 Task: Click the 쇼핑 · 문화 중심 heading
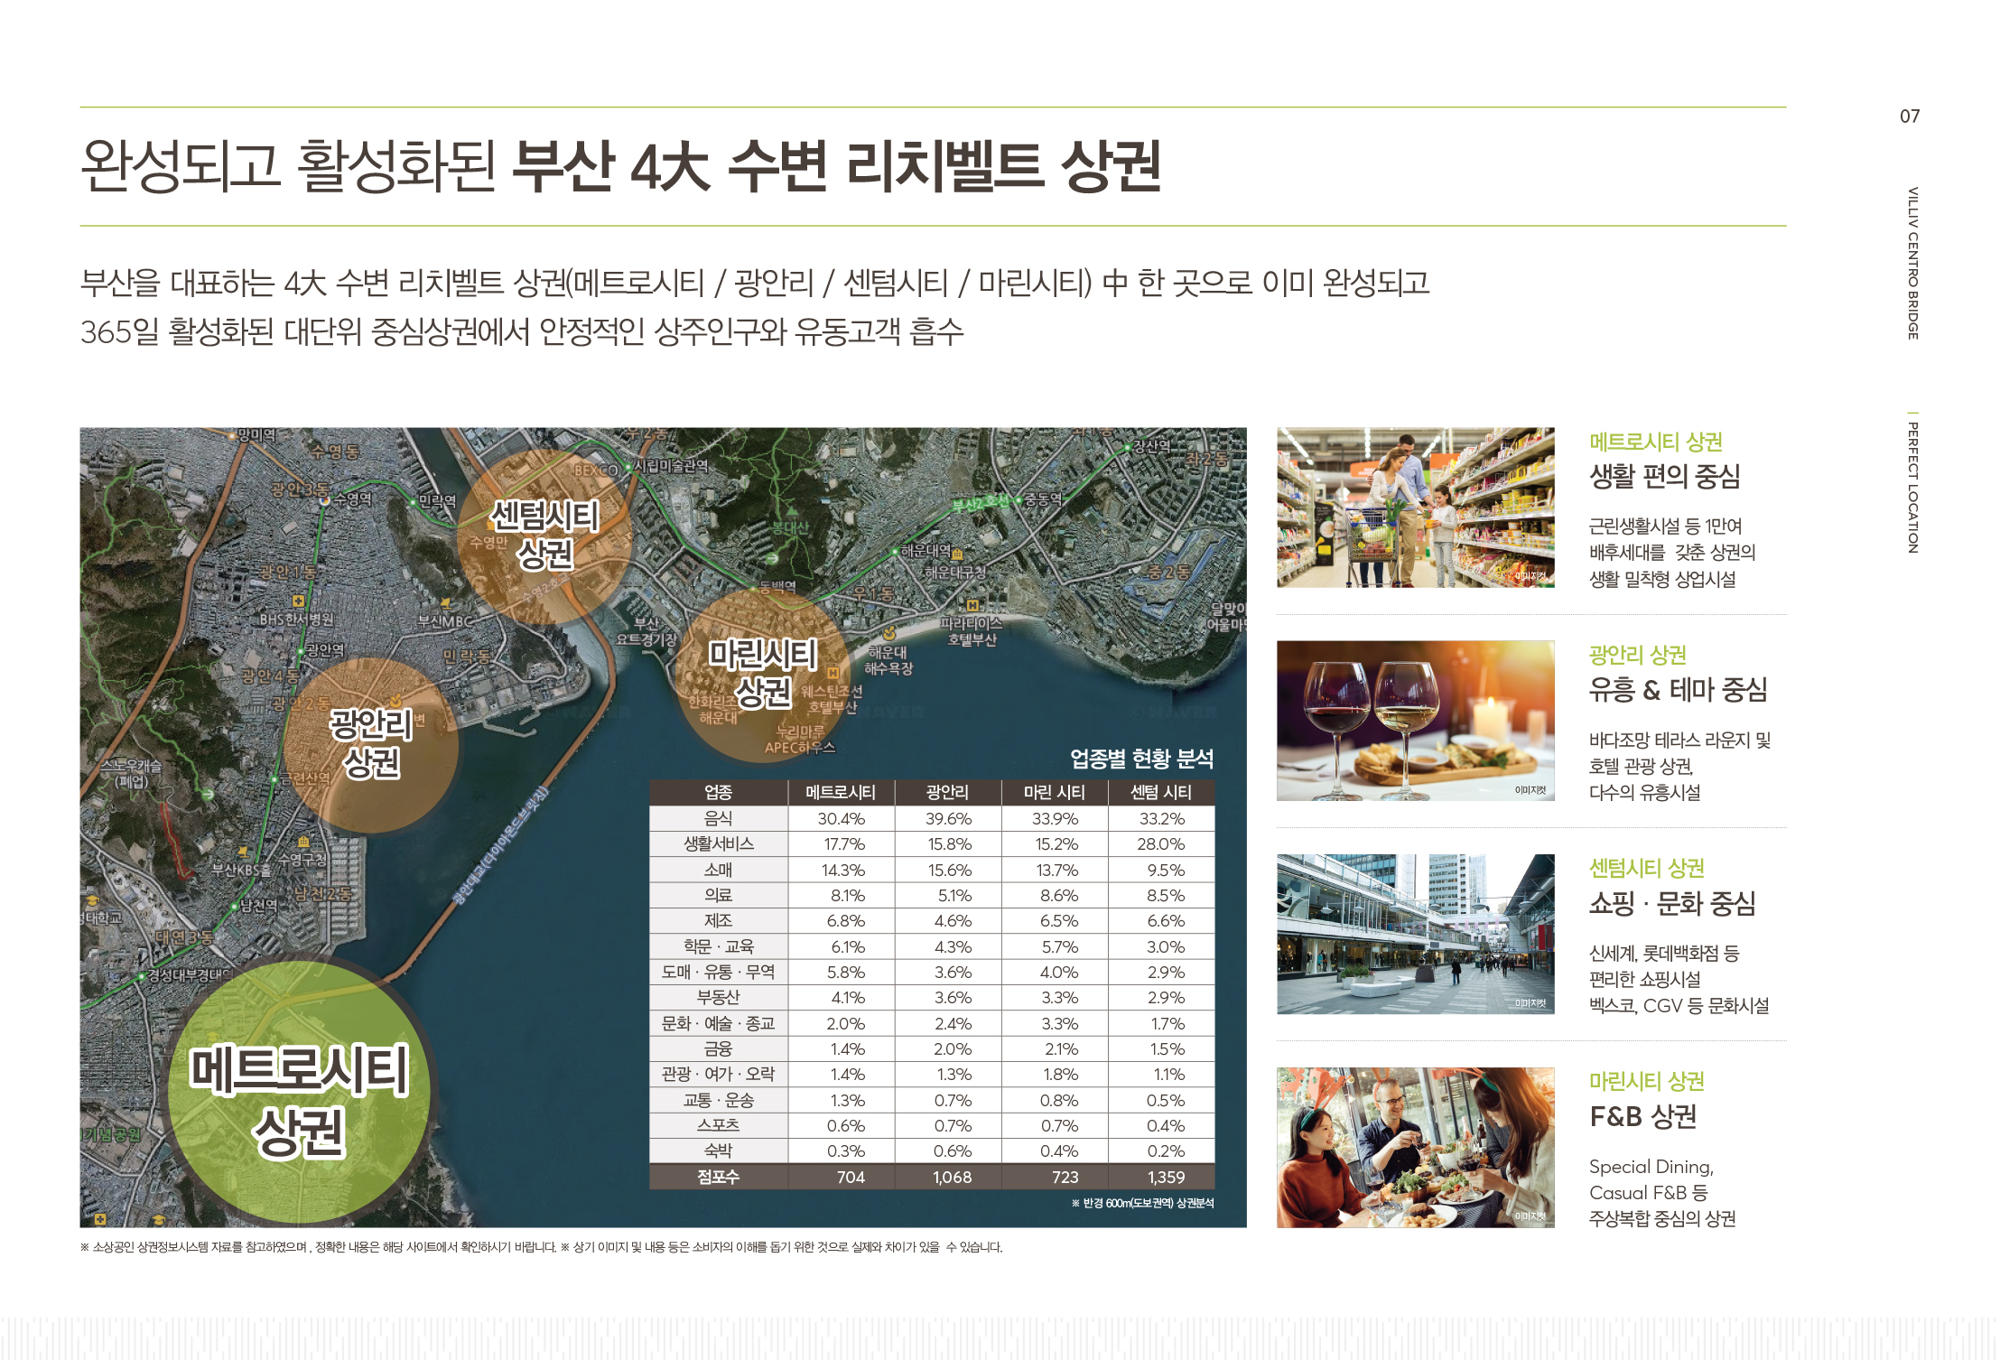click(x=1672, y=903)
